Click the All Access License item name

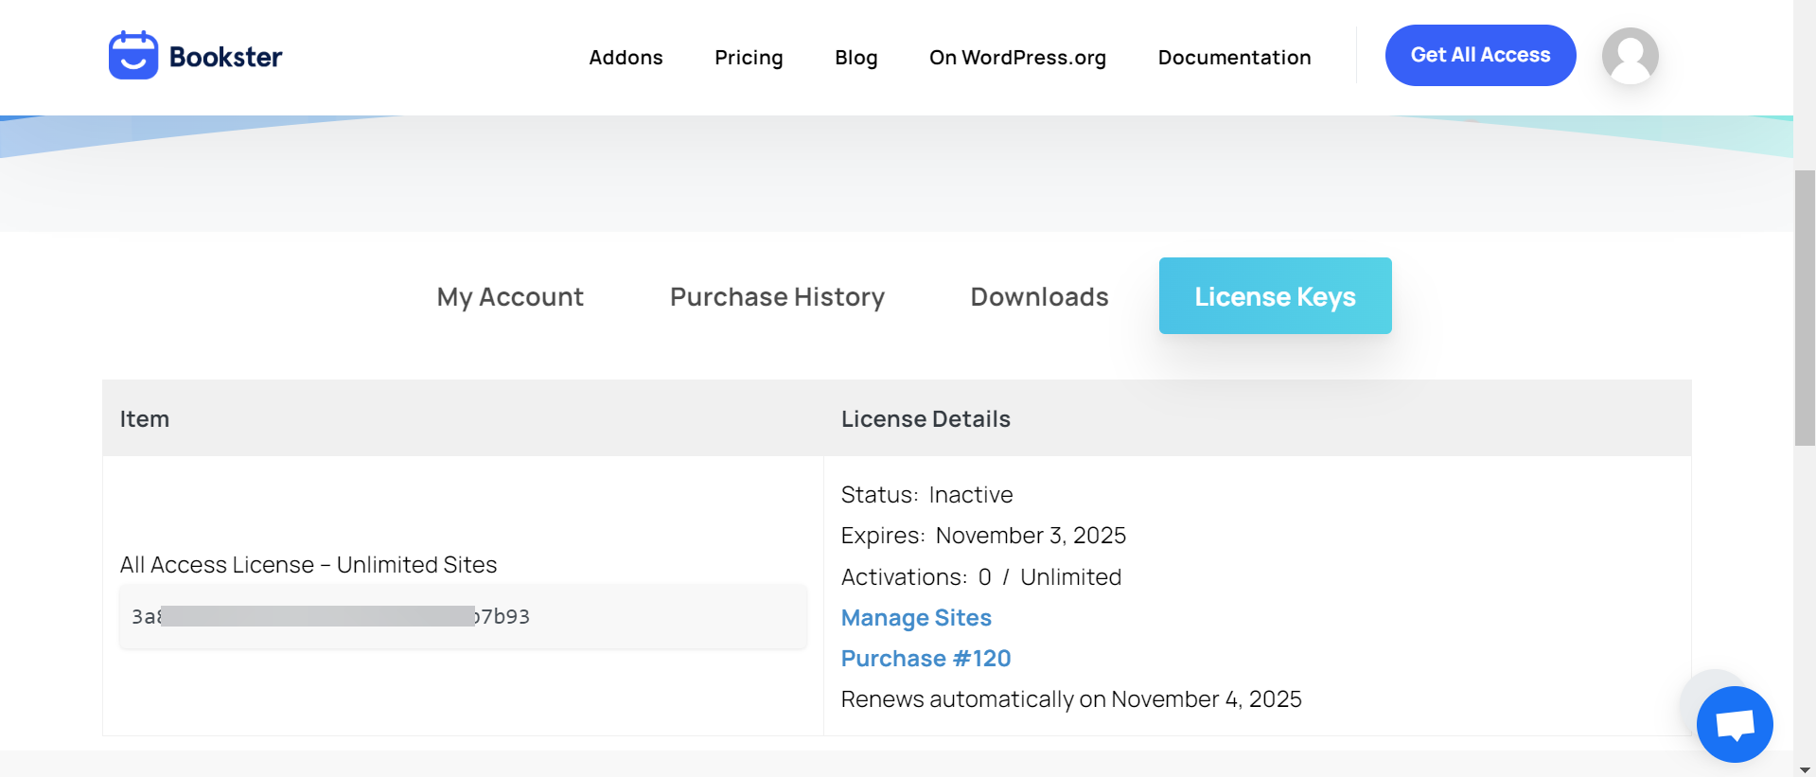[309, 565]
